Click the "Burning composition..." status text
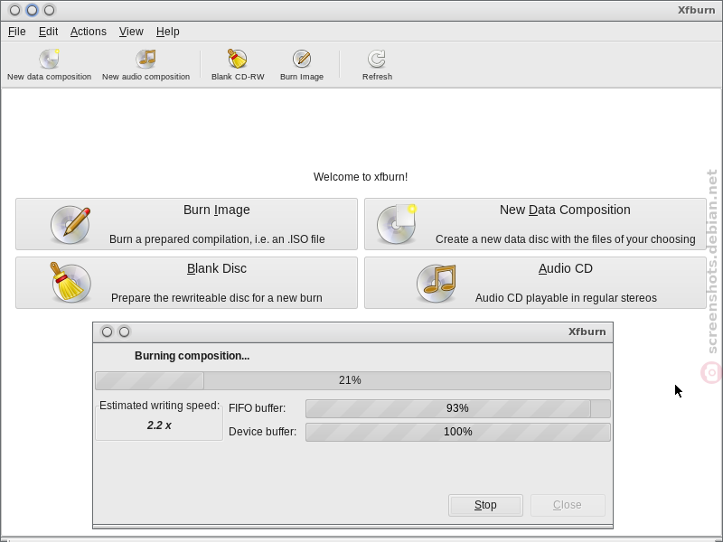 [192, 356]
